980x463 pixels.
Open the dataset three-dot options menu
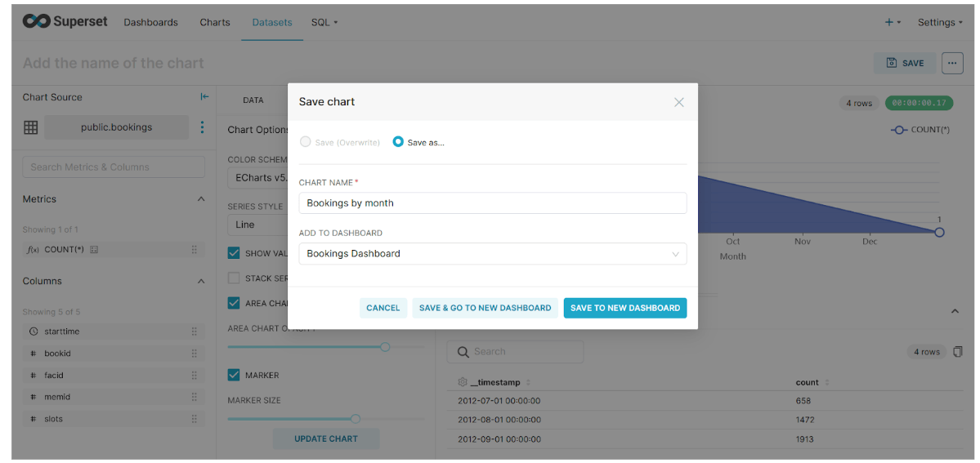point(203,127)
